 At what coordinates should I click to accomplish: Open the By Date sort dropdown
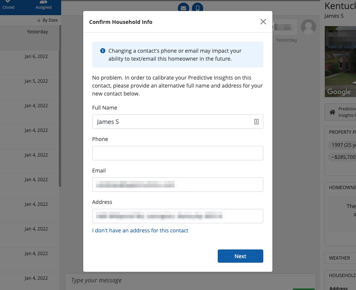click(47, 20)
